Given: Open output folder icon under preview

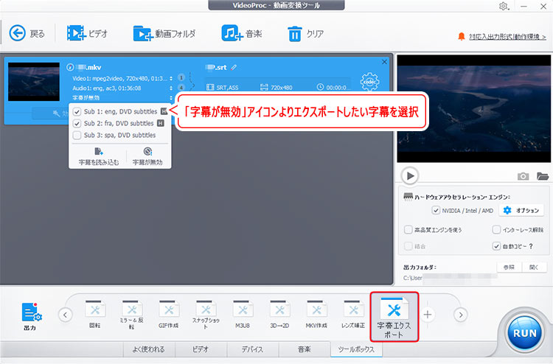Looking at the screenshot, I should [543, 176].
